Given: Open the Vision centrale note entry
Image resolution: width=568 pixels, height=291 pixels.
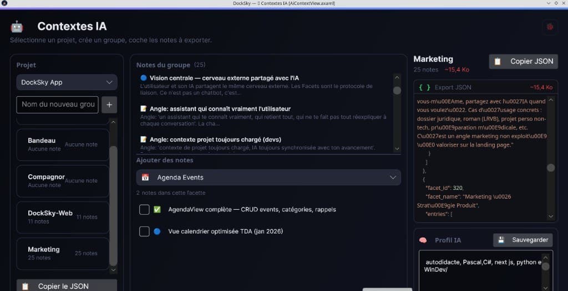Looking at the screenshot, I should point(265,85).
